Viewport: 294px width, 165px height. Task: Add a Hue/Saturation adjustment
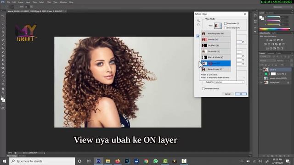[266, 44]
